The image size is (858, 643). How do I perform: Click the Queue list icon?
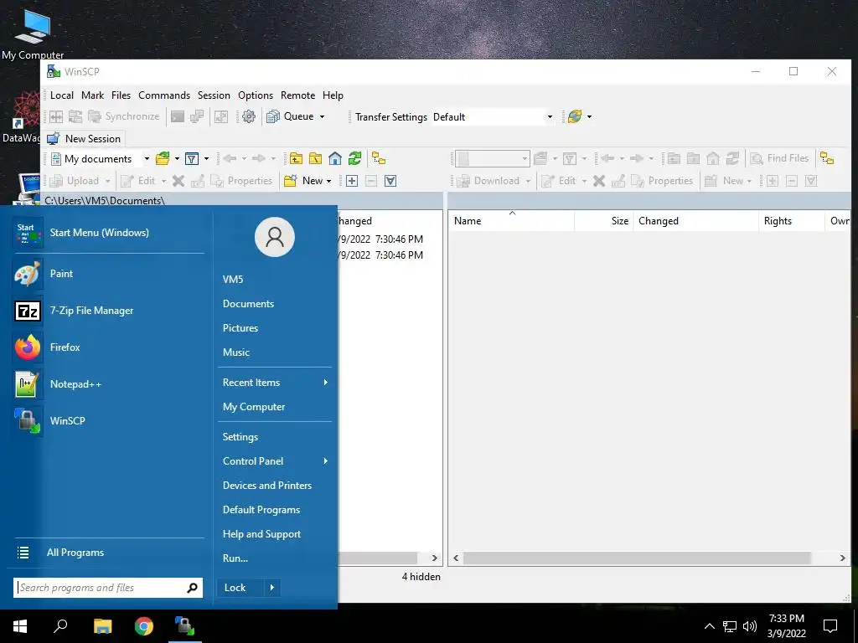point(272,116)
